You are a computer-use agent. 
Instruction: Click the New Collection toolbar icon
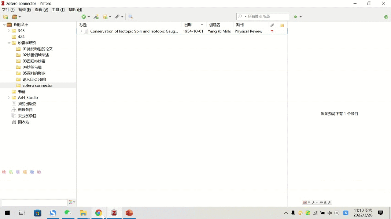[5, 17]
